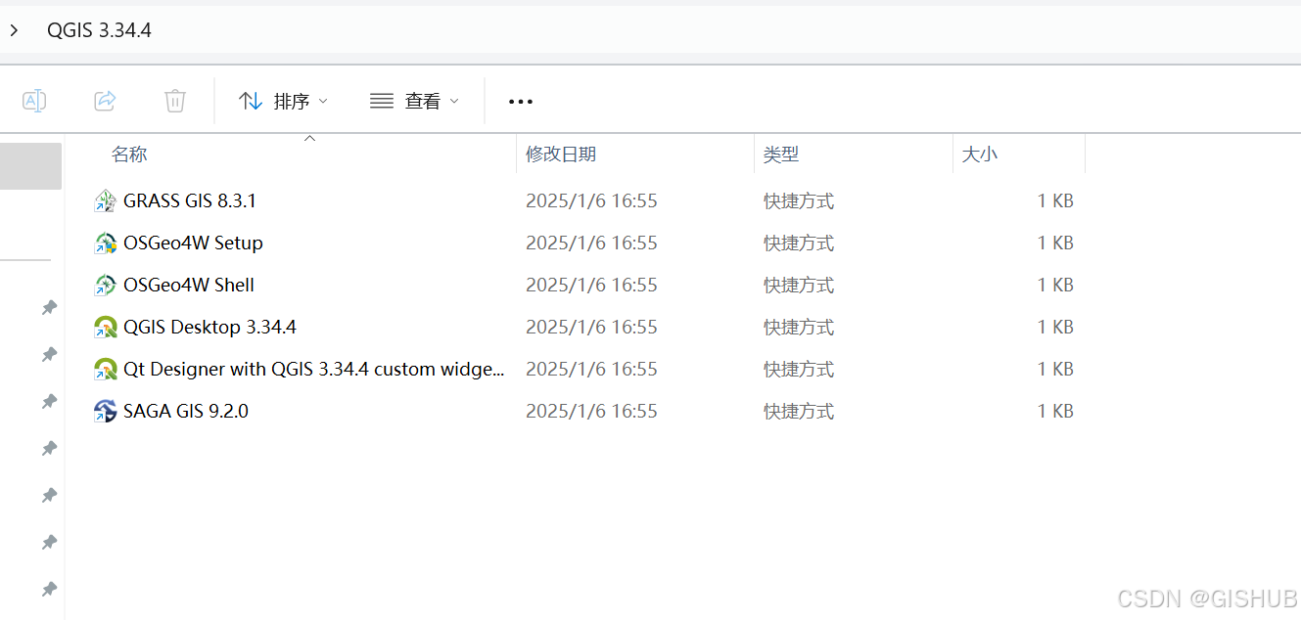Click the 快捷方式 type of OSGeo4W Setup
Image resolution: width=1301 pixels, height=620 pixels.
pyautogui.click(x=799, y=244)
